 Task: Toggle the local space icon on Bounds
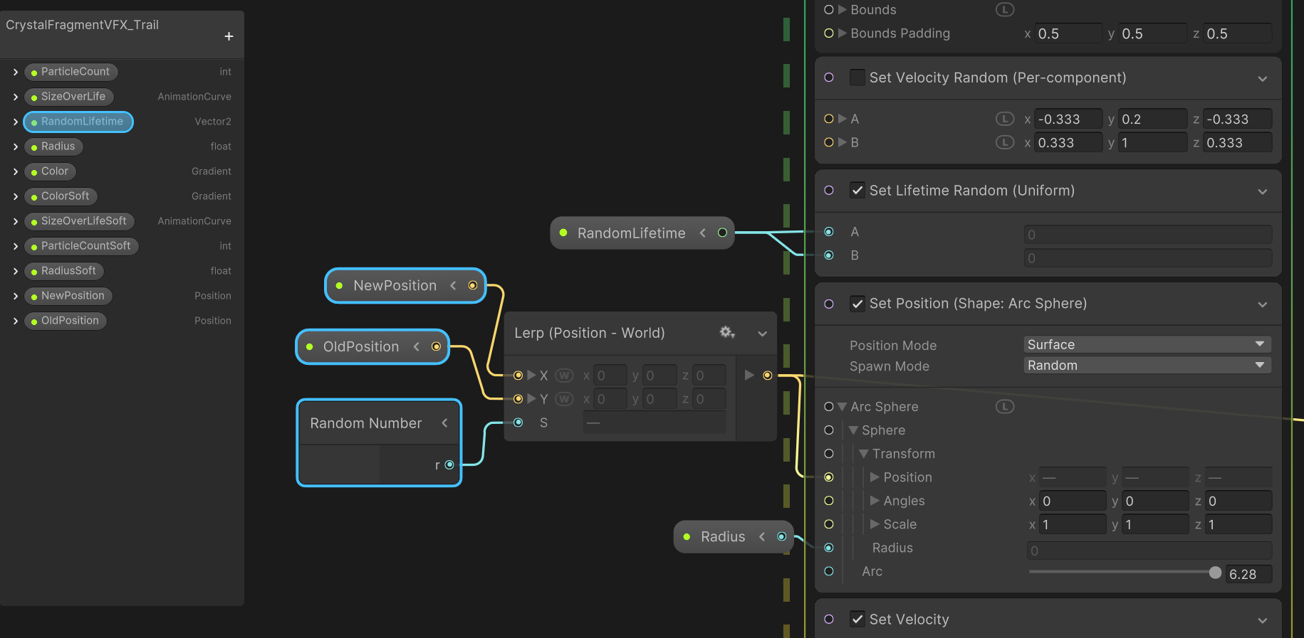tap(1004, 10)
